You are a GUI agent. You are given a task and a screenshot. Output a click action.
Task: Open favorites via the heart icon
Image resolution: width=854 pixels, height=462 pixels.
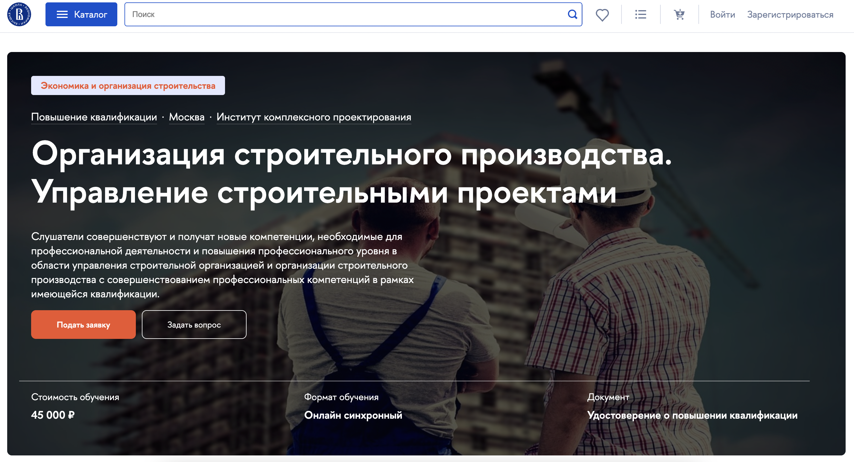click(602, 15)
